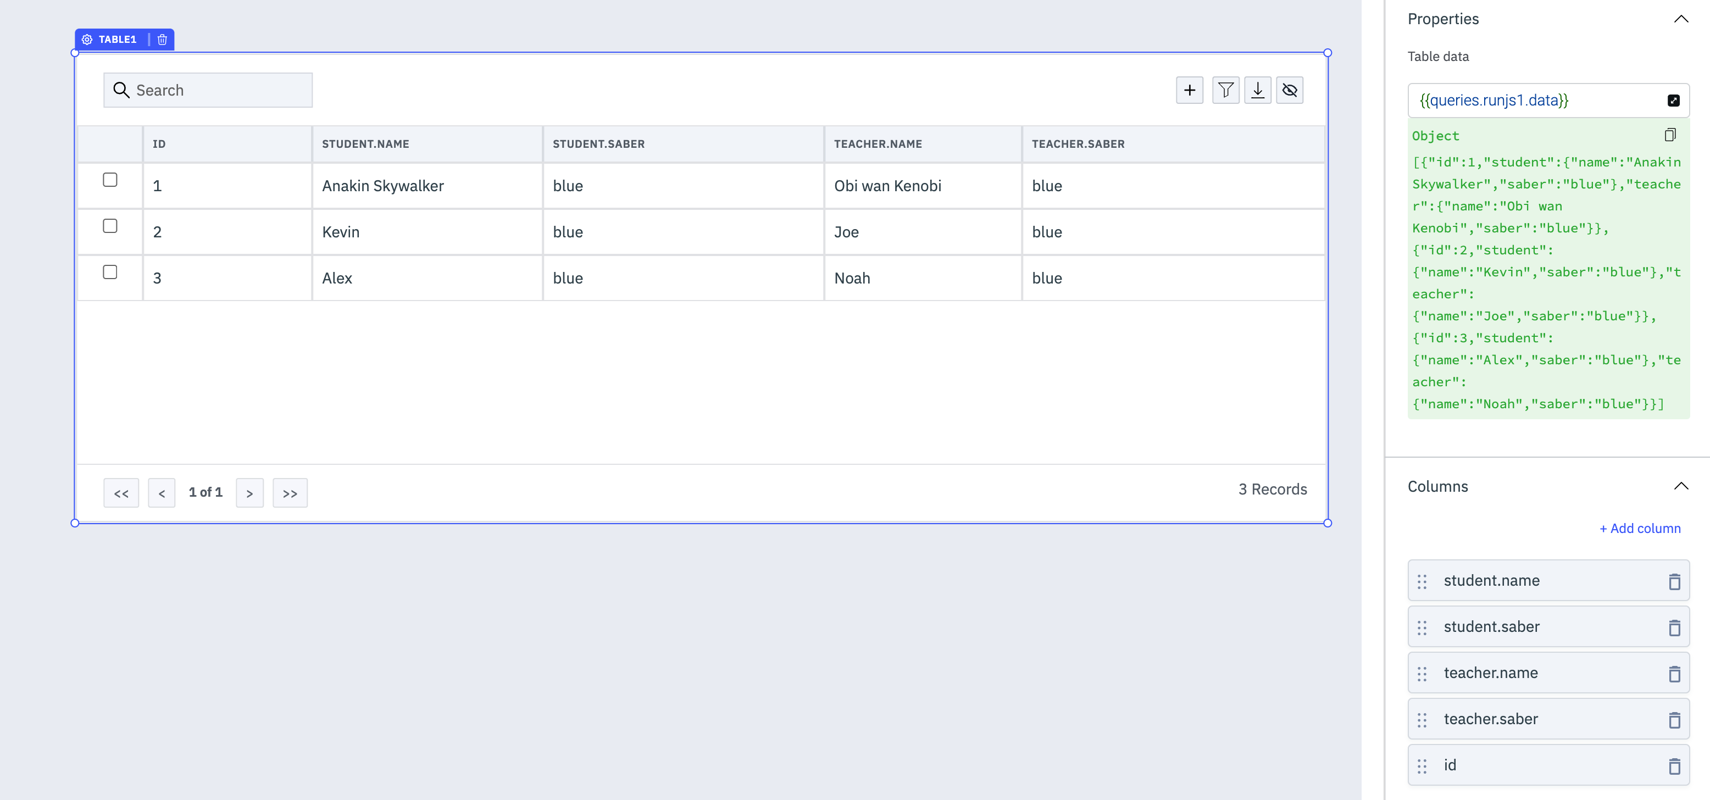Select the checkbox for Kevin's row
The image size is (1710, 800).
click(110, 226)
